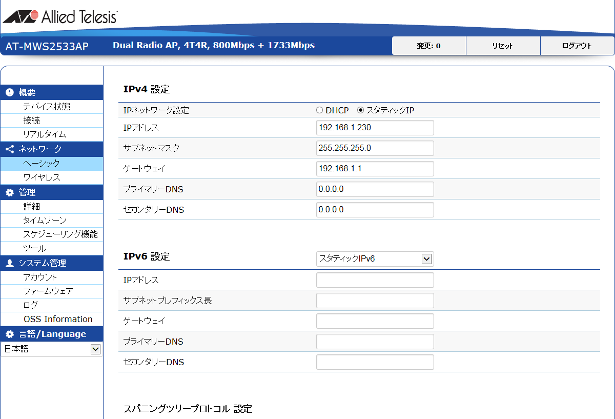Click the システム管理 section header
This screenshot has width=615, height=419.
click(52, 264)
